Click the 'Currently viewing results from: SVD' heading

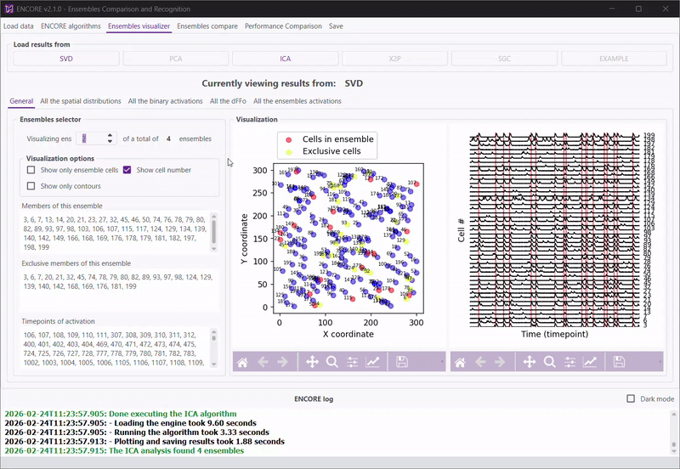[282, 83]
